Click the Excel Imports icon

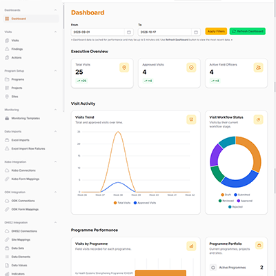[x=7, y=140]
